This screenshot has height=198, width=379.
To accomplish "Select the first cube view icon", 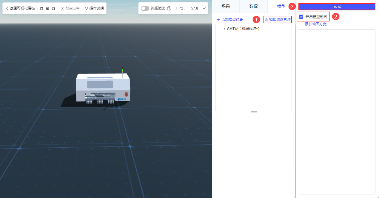I will point(42,8).
